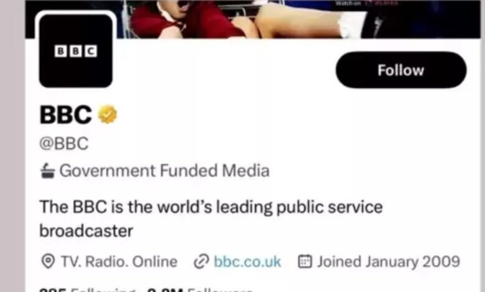Click the gold verified badge
The width and height of the screenshot is (485, 292).
coord(108,114)
